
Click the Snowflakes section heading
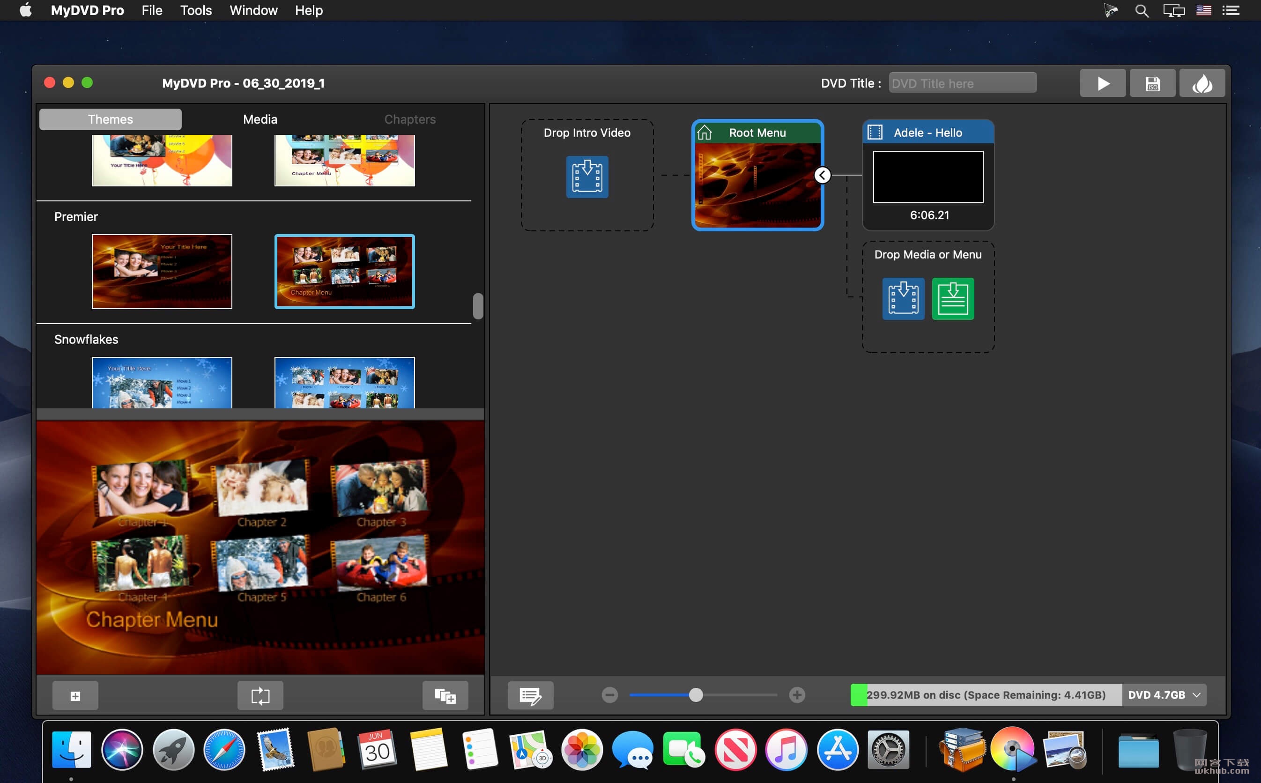86,339
